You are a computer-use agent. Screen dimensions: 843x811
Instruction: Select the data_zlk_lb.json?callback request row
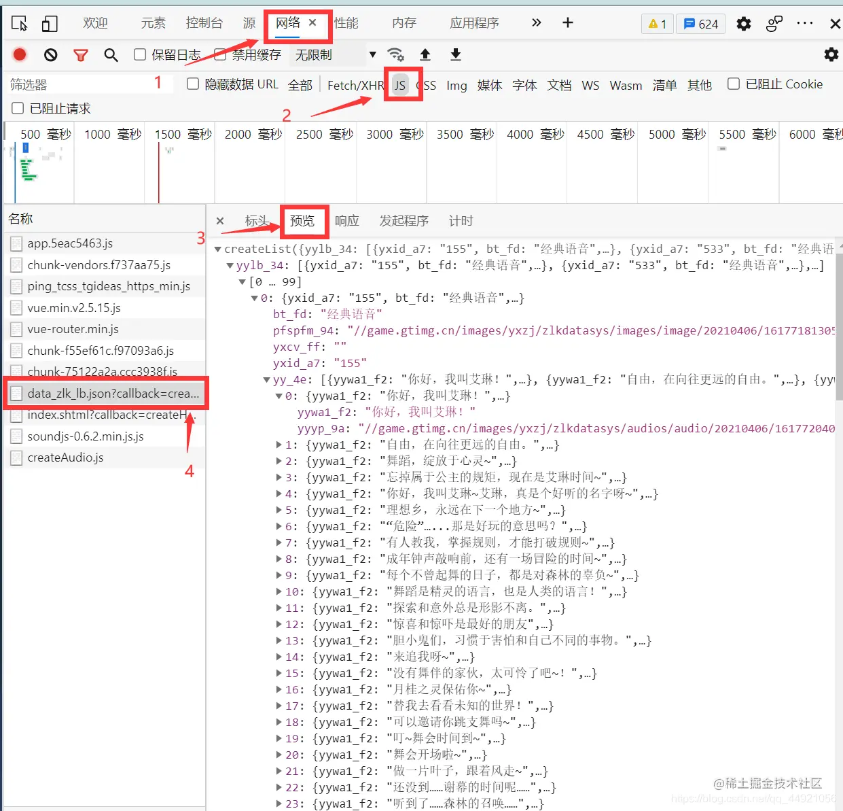[x=106, y=394]
